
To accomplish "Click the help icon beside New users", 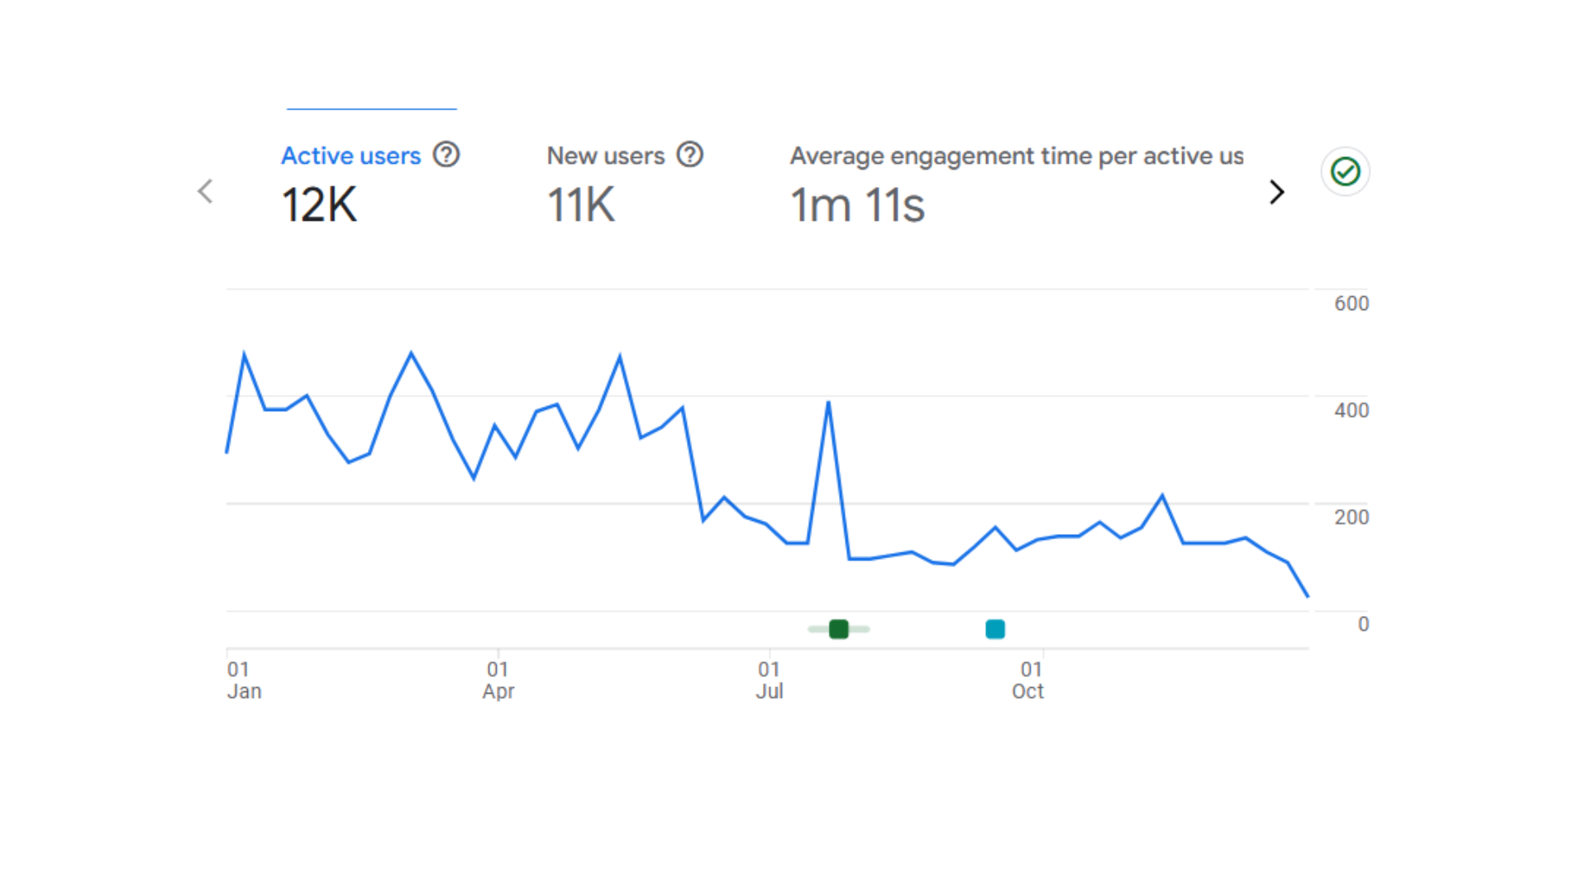I will (x=689, y=155).
